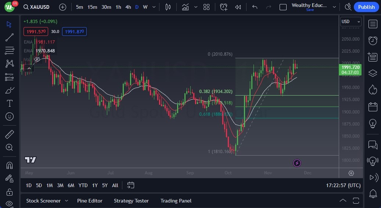The image size is (381, 208).
Task: Select the text annotation tool
Action: coord(10,103)
